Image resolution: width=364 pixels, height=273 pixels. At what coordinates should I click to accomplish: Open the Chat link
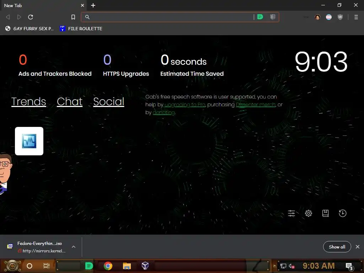[70, 102]
